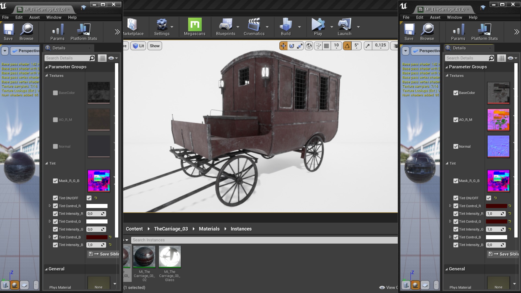Toggle Tint Control_B override in left window
The height and width of the screenshot is (293, 521).
[x=55, y=237]
